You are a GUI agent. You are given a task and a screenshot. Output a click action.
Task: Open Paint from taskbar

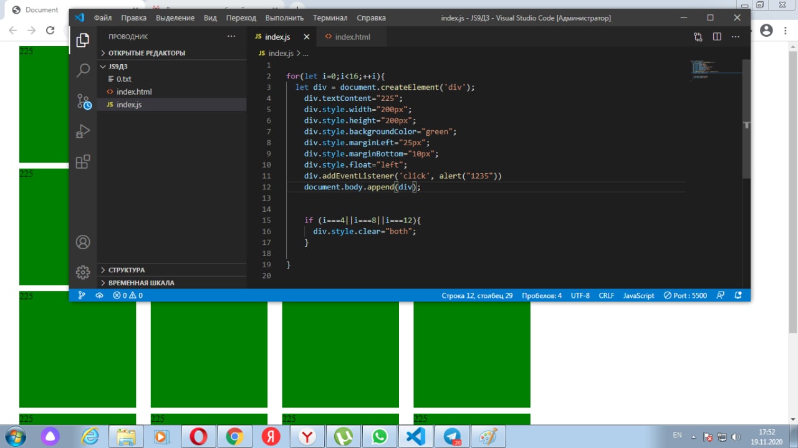(488, 437)
